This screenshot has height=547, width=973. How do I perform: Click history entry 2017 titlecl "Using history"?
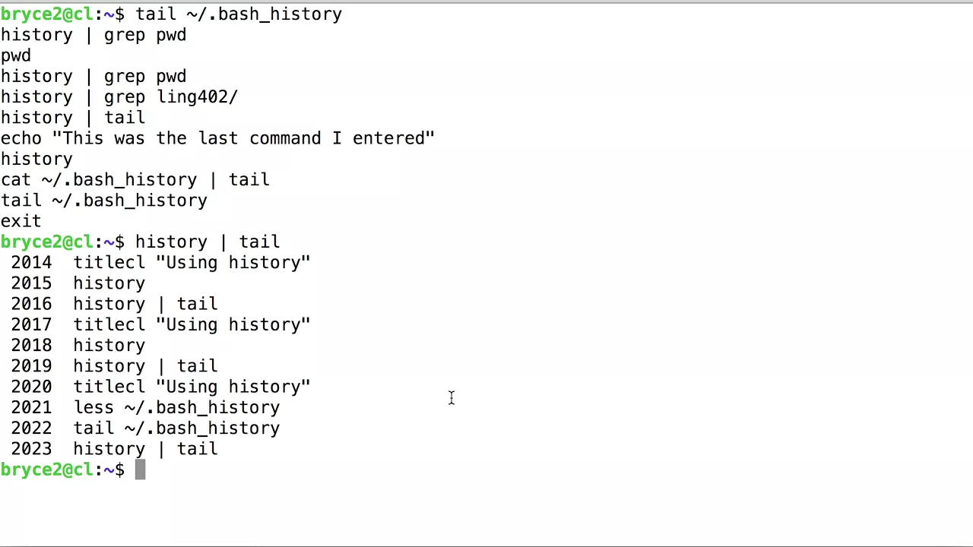tap(161, 325)
